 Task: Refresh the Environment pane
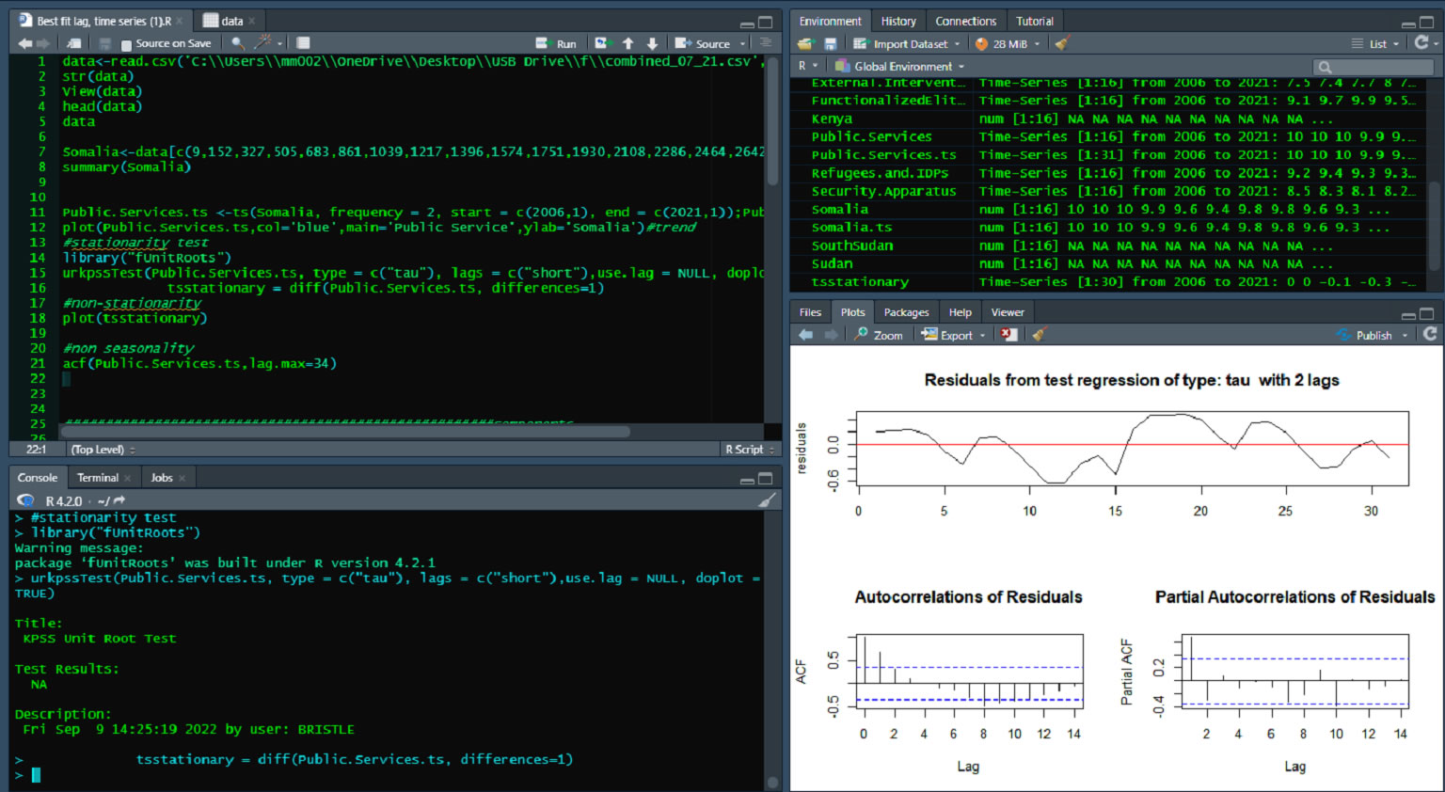(x=1421, y=42)
